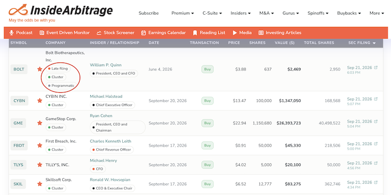The height and width of the screenshot is (195, 391).
Task: Open insider Charles Kenneth Leith link
Action: [110, 141]
